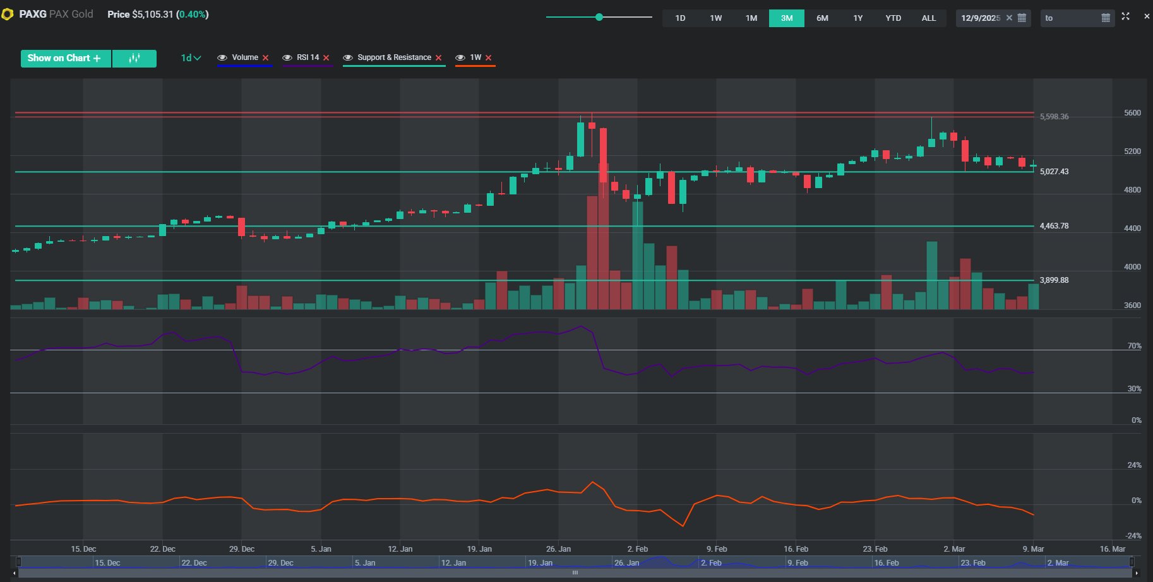Image resolution: width=1153 pixels, height=582 pixels.
Task: Expand the chart to fullscreen
Action: (x=1125, y=16)
